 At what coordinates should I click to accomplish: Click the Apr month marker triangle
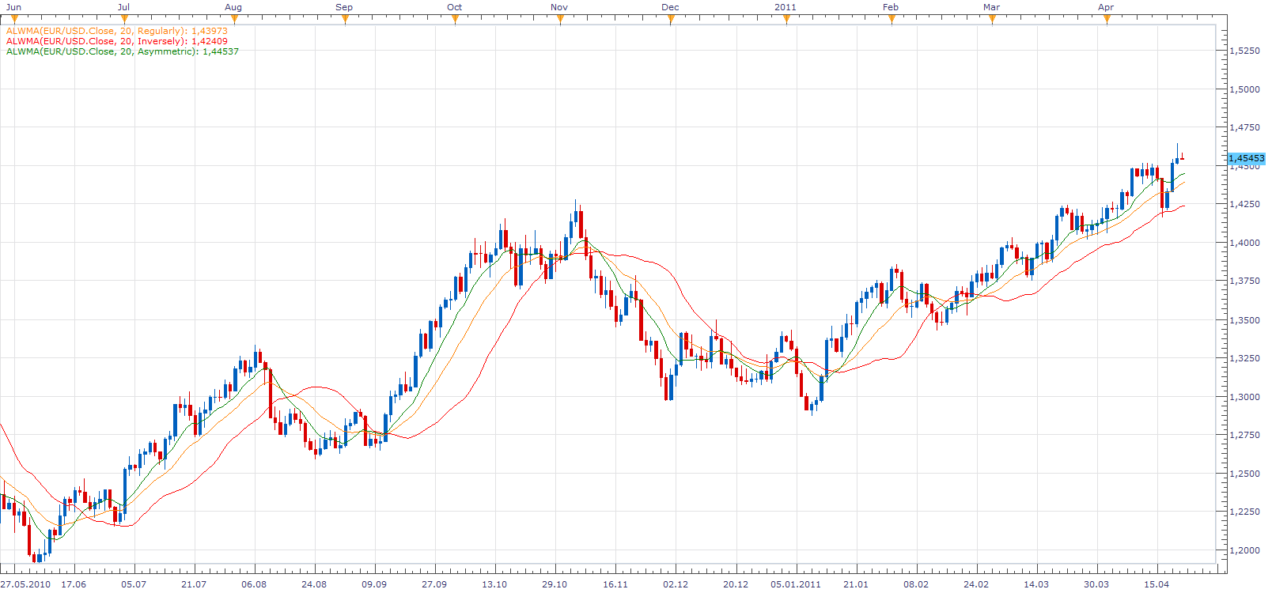tap(1107, 19)
